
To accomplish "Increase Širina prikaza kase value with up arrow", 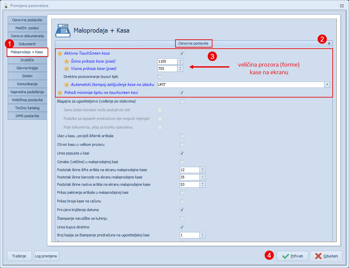I will coord(180,60).
